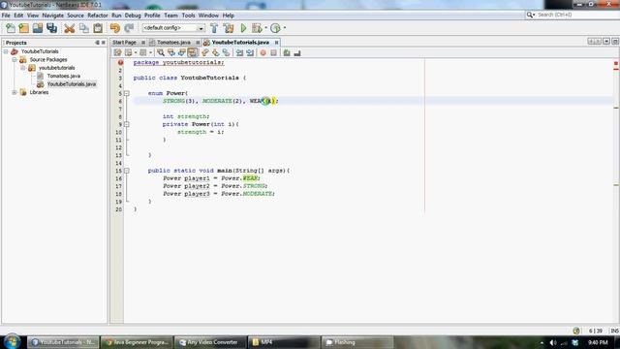Open the Back history dropdown arrow in editor toolbar

[136, 52]
